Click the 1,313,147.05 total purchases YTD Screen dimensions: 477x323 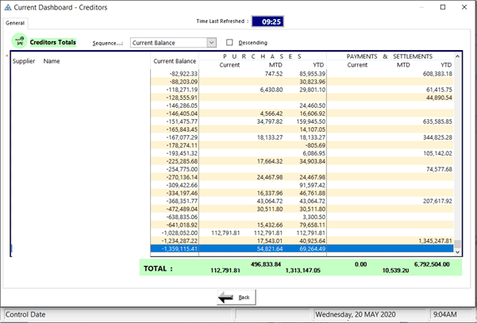point(303,271)
